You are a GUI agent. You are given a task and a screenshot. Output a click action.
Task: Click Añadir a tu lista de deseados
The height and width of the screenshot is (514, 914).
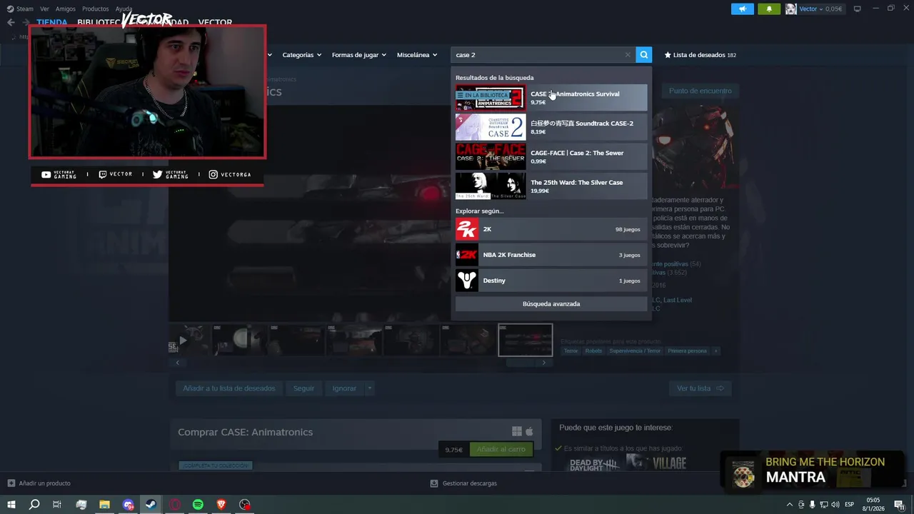(x=229, y=388)
